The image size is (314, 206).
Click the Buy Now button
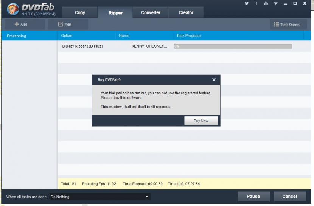[x=201, y=121]
